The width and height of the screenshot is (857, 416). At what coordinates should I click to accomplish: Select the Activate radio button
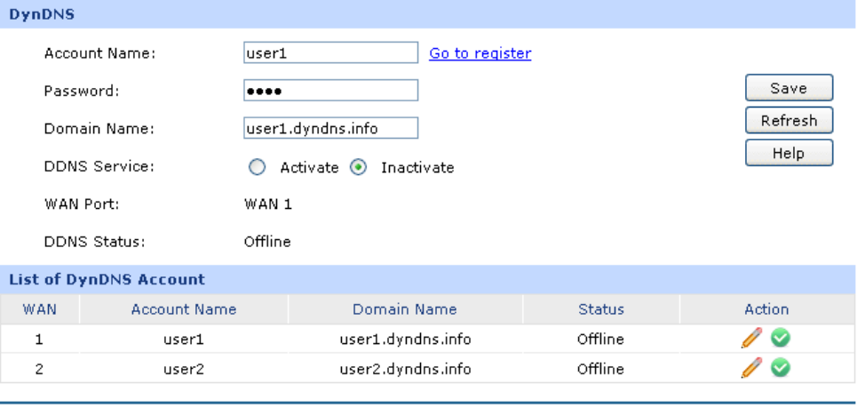tap(257, 167)
